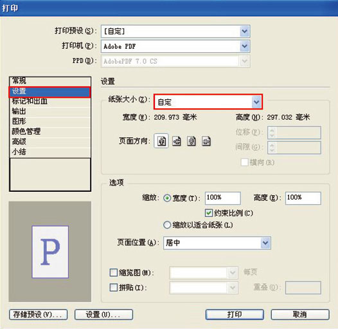Image resolution: width=338 pixels, height=329 pixels.
Task: Choose reverse portrait orientation icon
Action: tap(191, 141)
